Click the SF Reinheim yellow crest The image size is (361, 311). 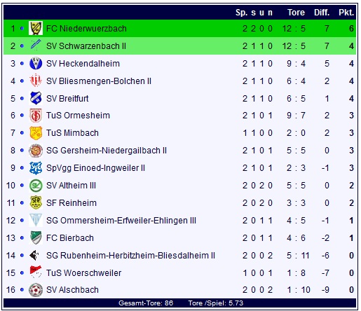pyautogui.click(x=36, y=202)
